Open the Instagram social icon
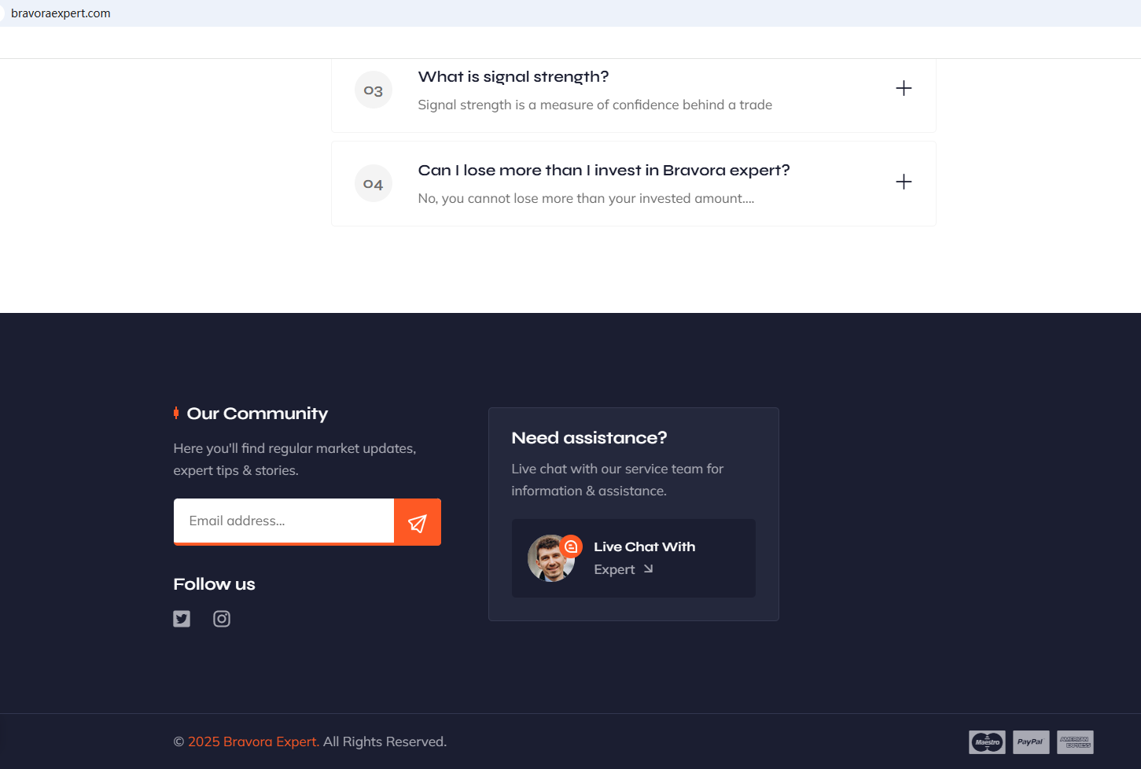Viewport: 1141px width, 769px height. point(222,619)
